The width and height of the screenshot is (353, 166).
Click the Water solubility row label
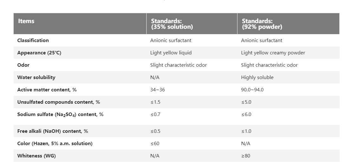(36, 77)
